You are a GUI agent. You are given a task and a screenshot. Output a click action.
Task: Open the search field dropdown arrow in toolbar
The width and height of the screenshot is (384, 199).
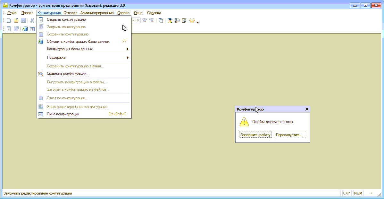click(133, 20)
